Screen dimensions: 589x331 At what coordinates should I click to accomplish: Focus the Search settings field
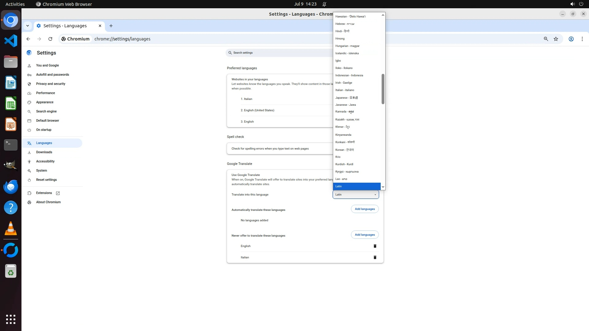[x=279, y=53]
